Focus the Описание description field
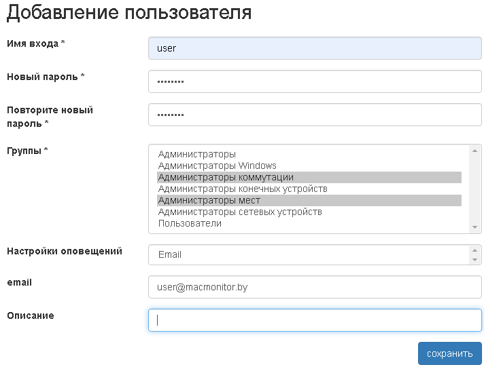Image resolution: width=484 pixels, height=367 pixels. click(x=314, y=320)
